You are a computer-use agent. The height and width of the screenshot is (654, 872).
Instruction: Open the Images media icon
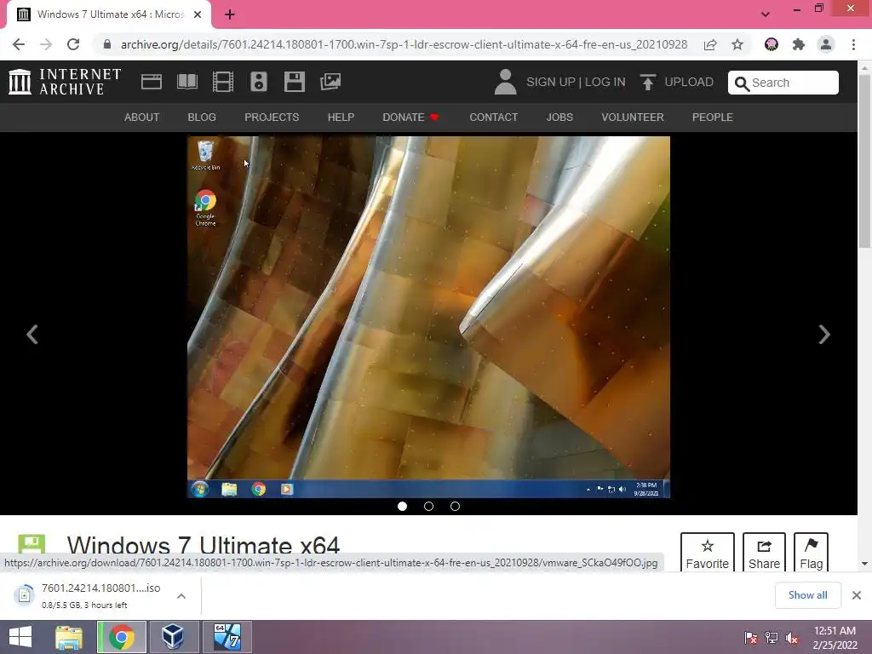pos(330,82)
